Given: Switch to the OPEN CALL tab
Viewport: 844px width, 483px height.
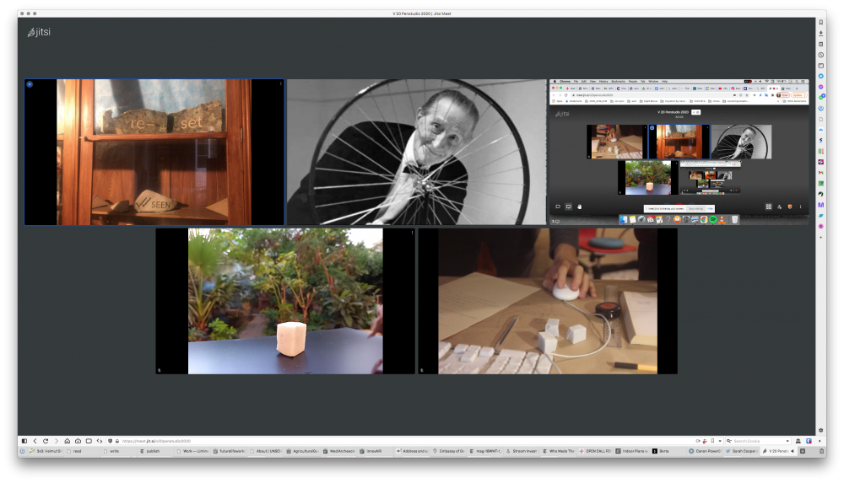Looking at the screenshot, I should 598,451.
